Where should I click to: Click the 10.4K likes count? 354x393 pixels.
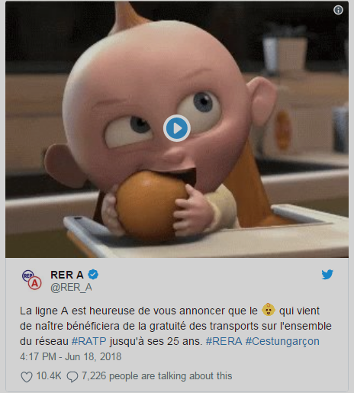pyautogui.click(x=49, y=375)
